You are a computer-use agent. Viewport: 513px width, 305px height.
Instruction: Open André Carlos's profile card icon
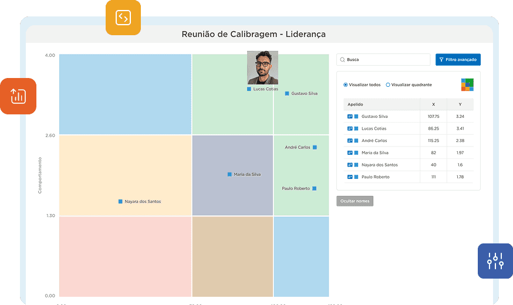point(350,141)
